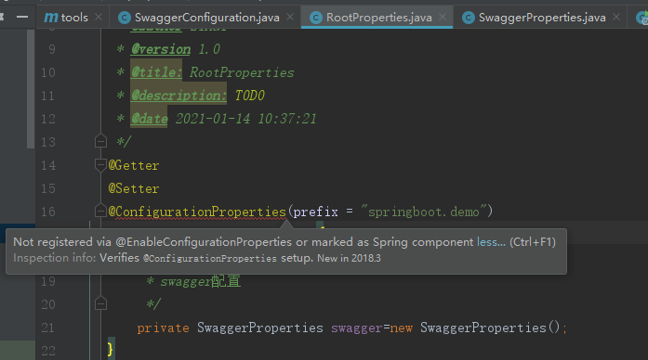Click the left panel vertical scrollbar thumb
Screen dimensions: 648x360
click(31, 88)
